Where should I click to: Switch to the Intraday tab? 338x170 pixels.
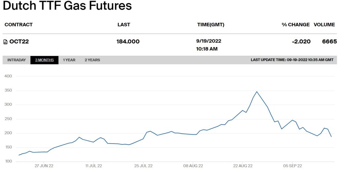click(17, 60)
